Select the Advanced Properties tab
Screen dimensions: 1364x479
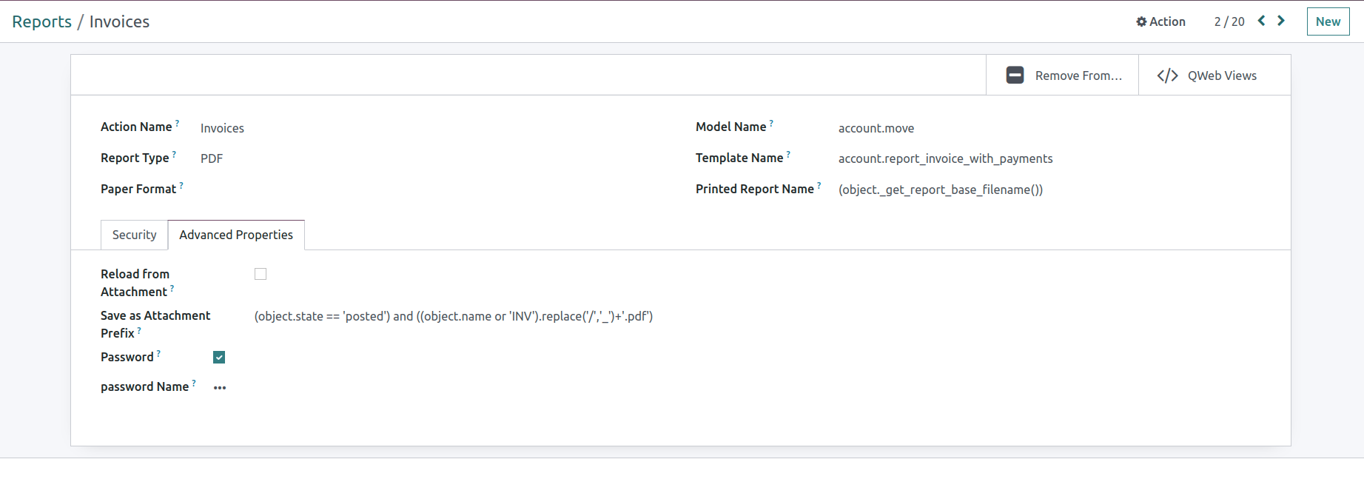[x=236, y=235]
